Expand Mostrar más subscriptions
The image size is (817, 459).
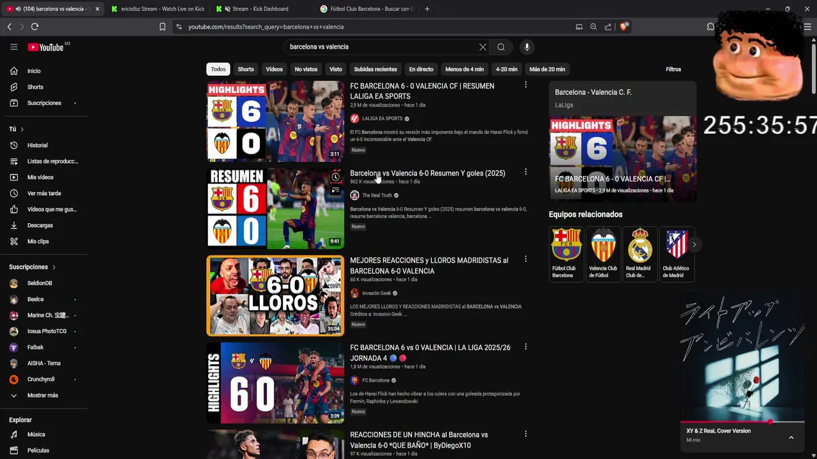tap(43, 395)
